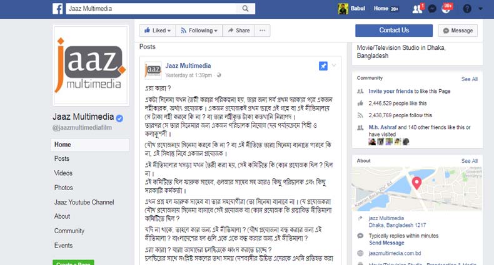Toggle the Following button
The height and width of the screenshot is (265, 494).
click(199, 31)
